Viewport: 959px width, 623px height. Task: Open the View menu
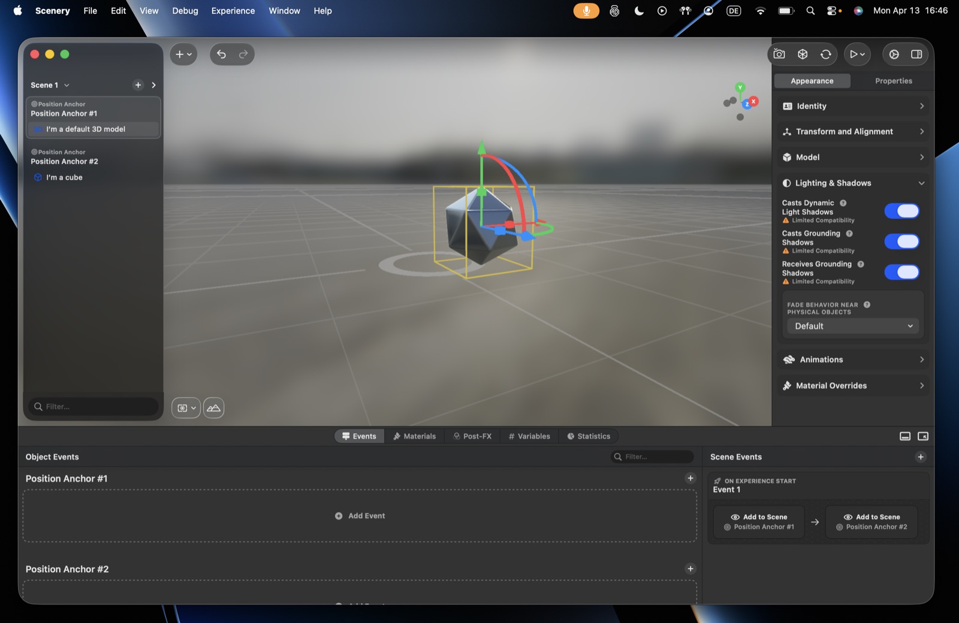coord(149,11)
